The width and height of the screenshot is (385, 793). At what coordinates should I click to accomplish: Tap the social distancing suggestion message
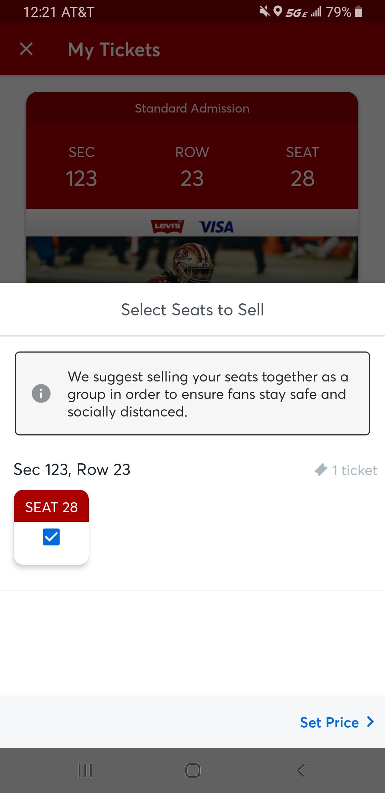coord(207,394)
